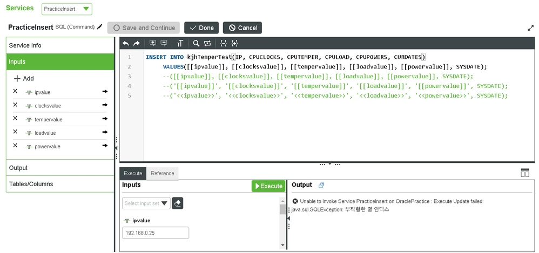Clear input values with the eraser icon
The height and width of the screenshot is (253, 539).
pyautogui.click(x=177, y=203)
